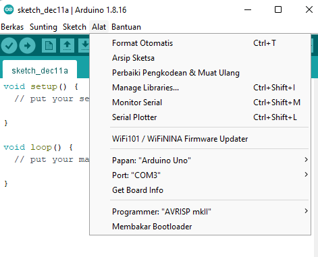
Task: Close the open Alat menu
Action: (x=99, y=27)
